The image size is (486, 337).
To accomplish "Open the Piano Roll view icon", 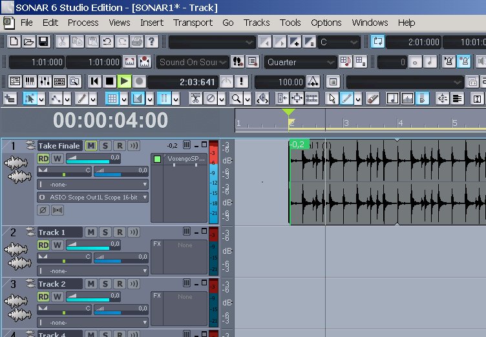I will click(x=30, y=81).
